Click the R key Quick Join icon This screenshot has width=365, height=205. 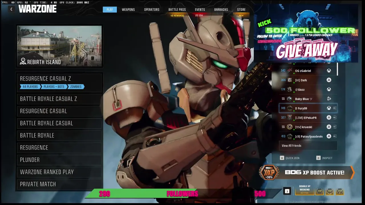click(x=282, y=158)
